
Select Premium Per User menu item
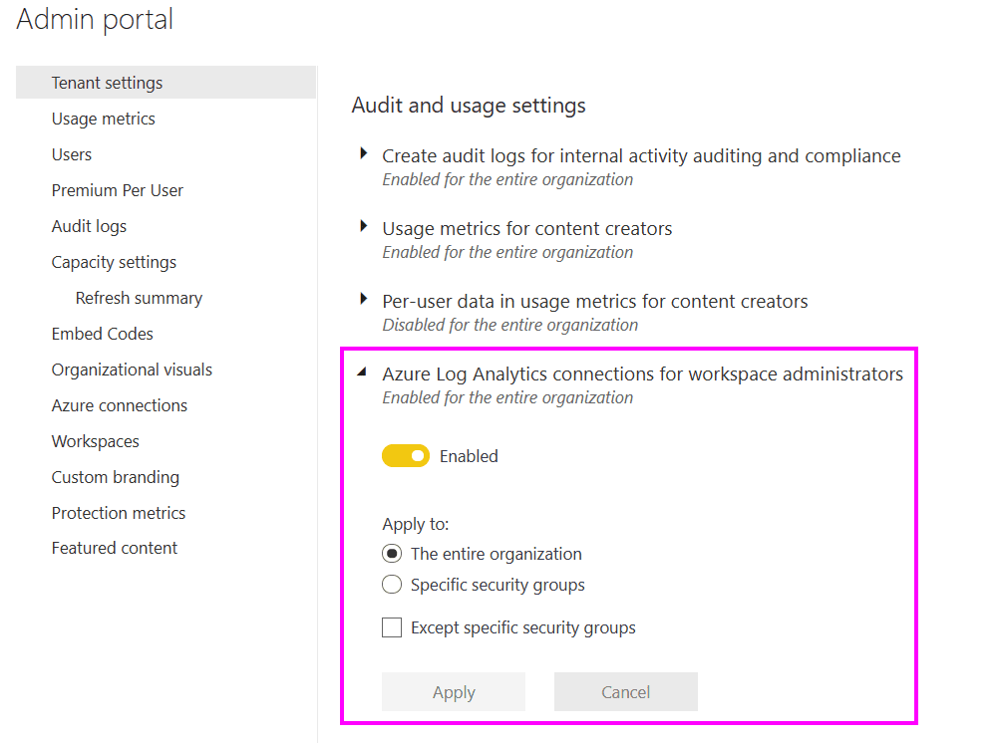[118, 190]
